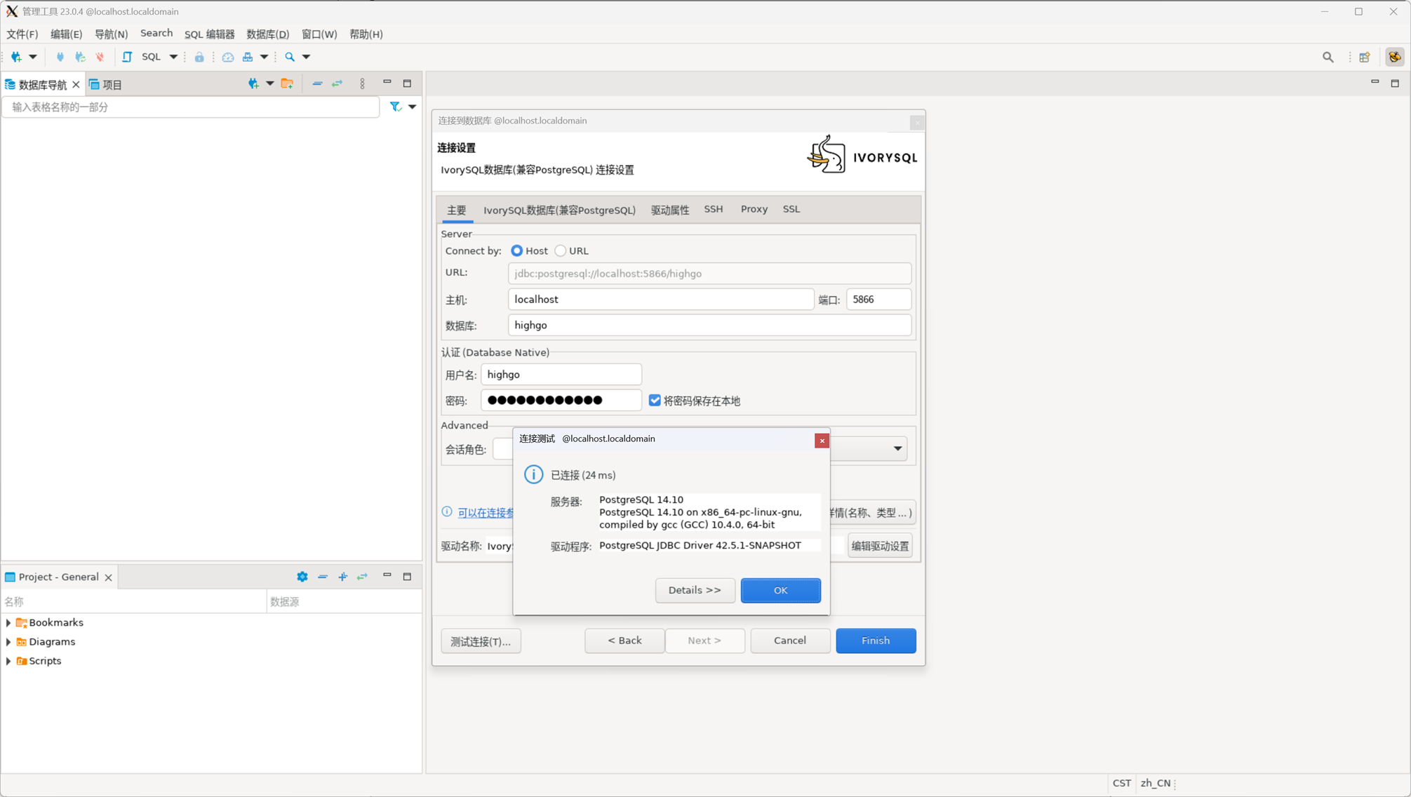Image resolution: width=1411 pixels, height=797 pixels.
Task: Click OK in the connection test dialog
Action: [x=780, y=591]
